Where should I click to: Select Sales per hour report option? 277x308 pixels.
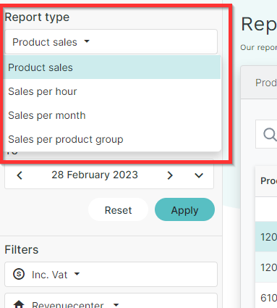coord(112,91)
